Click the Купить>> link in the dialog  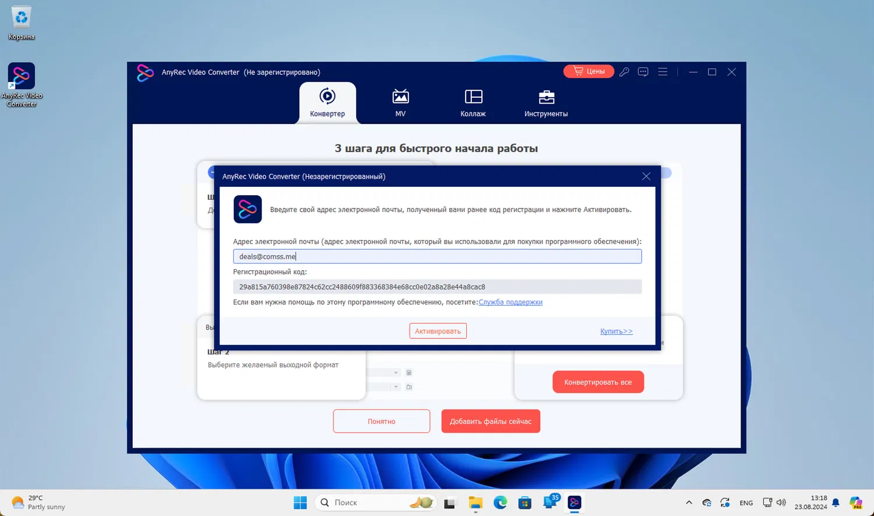(616, 331)
